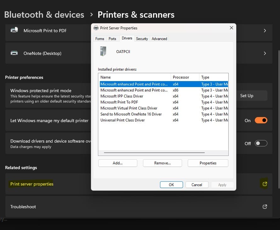The height and width of the screenshot is (230, 280).
Task: Click the Printers & scanners page heading
Action: pos(136,15)
